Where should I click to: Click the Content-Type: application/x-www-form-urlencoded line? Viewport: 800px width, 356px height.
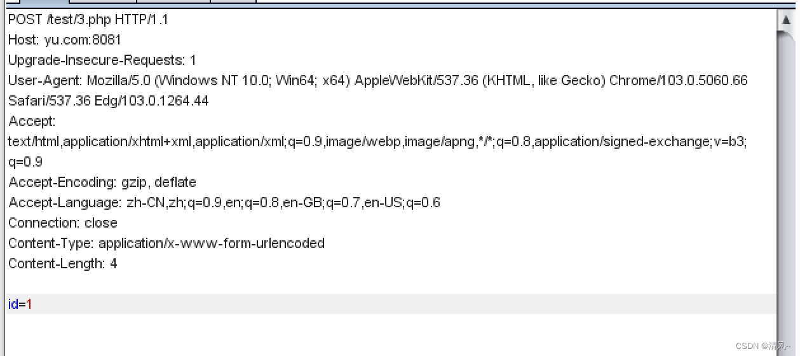coord(166,243)
